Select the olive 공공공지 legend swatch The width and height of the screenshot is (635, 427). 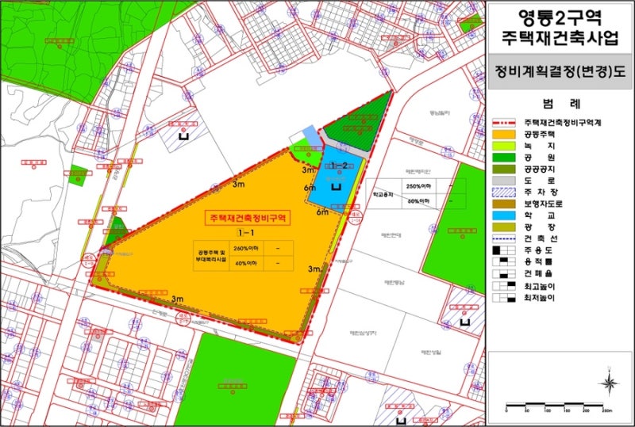[504, 169]
